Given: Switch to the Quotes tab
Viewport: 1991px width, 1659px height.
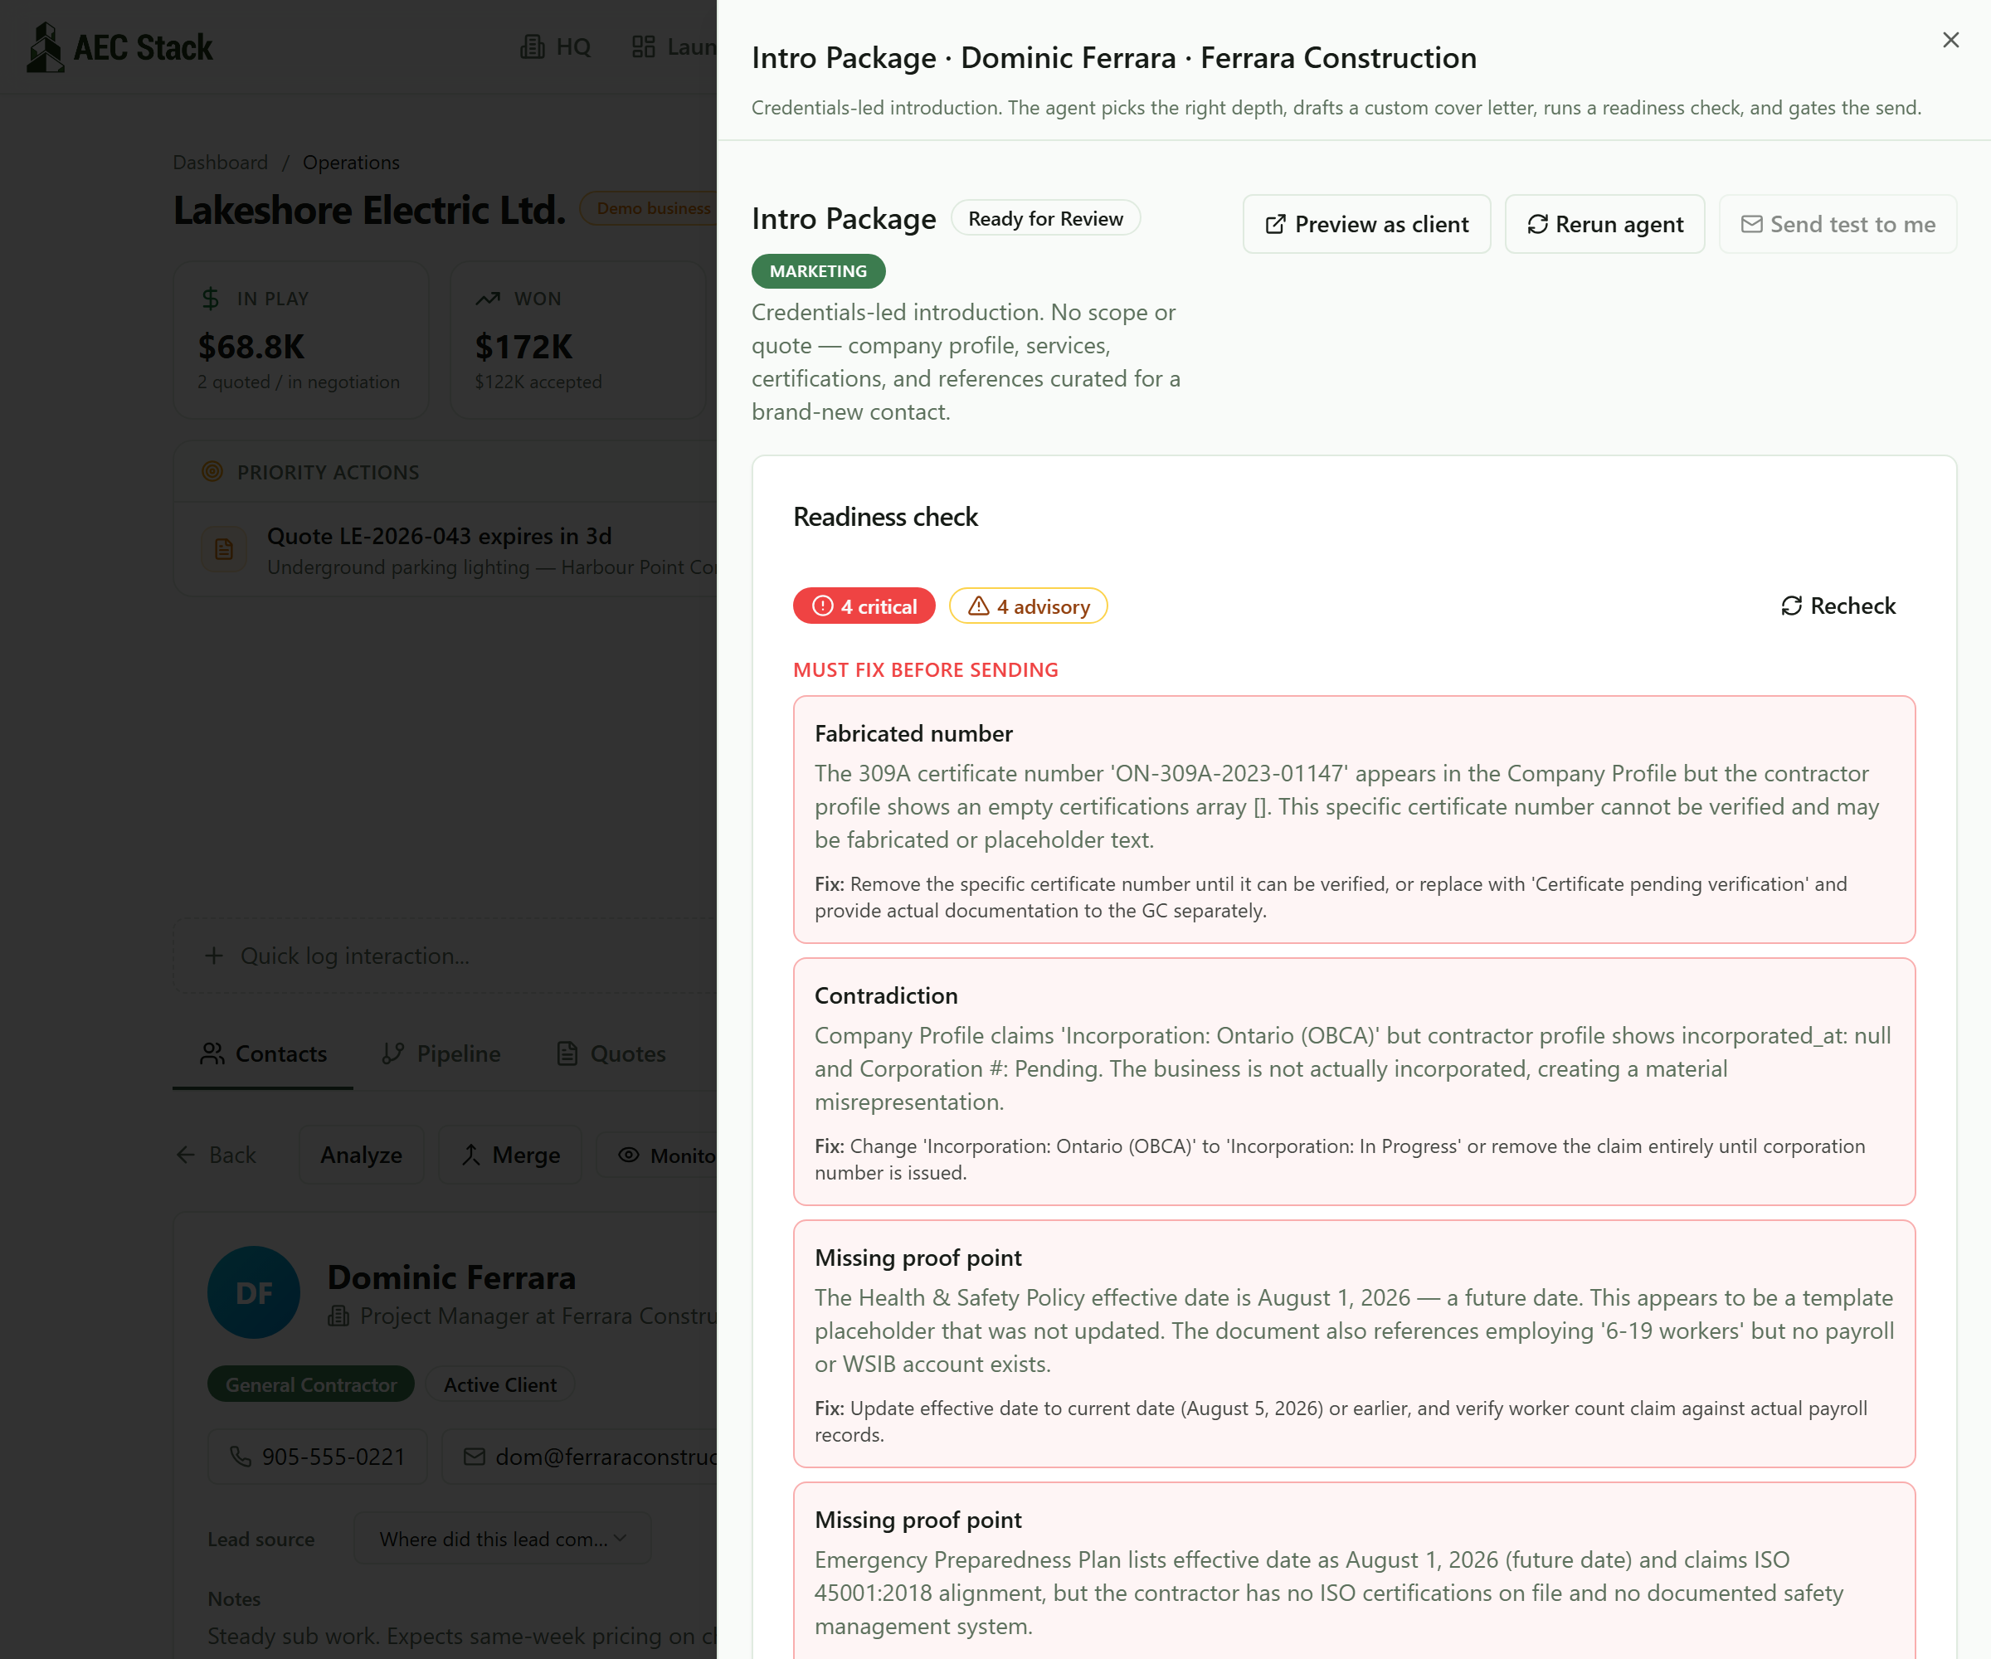Looking at the screenshot, I should pos(611,1053).
